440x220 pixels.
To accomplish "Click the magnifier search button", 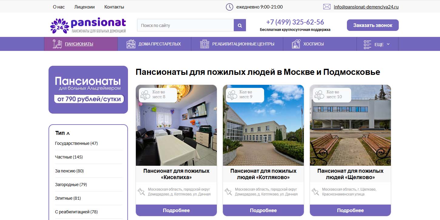I will coord(240,25).
